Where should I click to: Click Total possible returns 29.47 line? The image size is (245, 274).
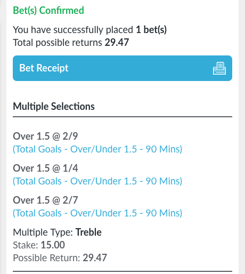pos(71,43)
